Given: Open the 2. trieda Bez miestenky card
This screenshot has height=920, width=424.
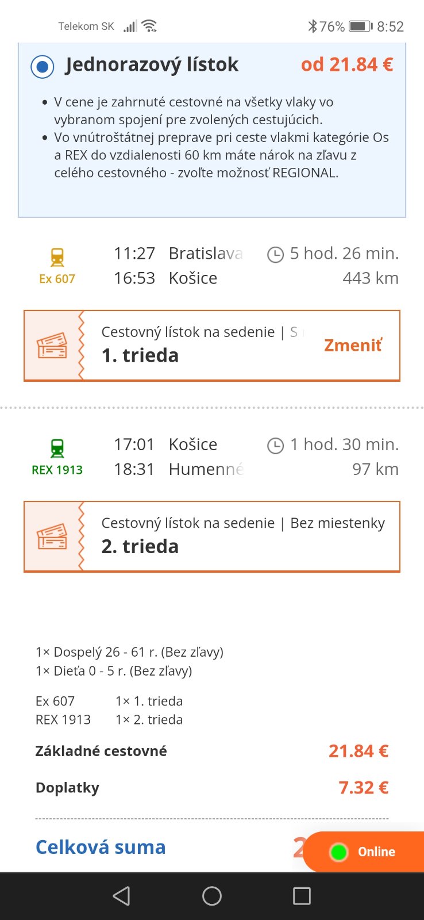Looking at the screenshot, I should pos(241,536).
